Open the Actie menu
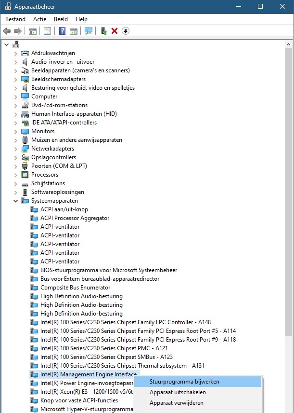The image size is (294, 413). 39,19
